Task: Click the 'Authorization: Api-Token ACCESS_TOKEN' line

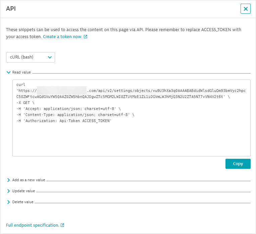Action: (64, 121)
